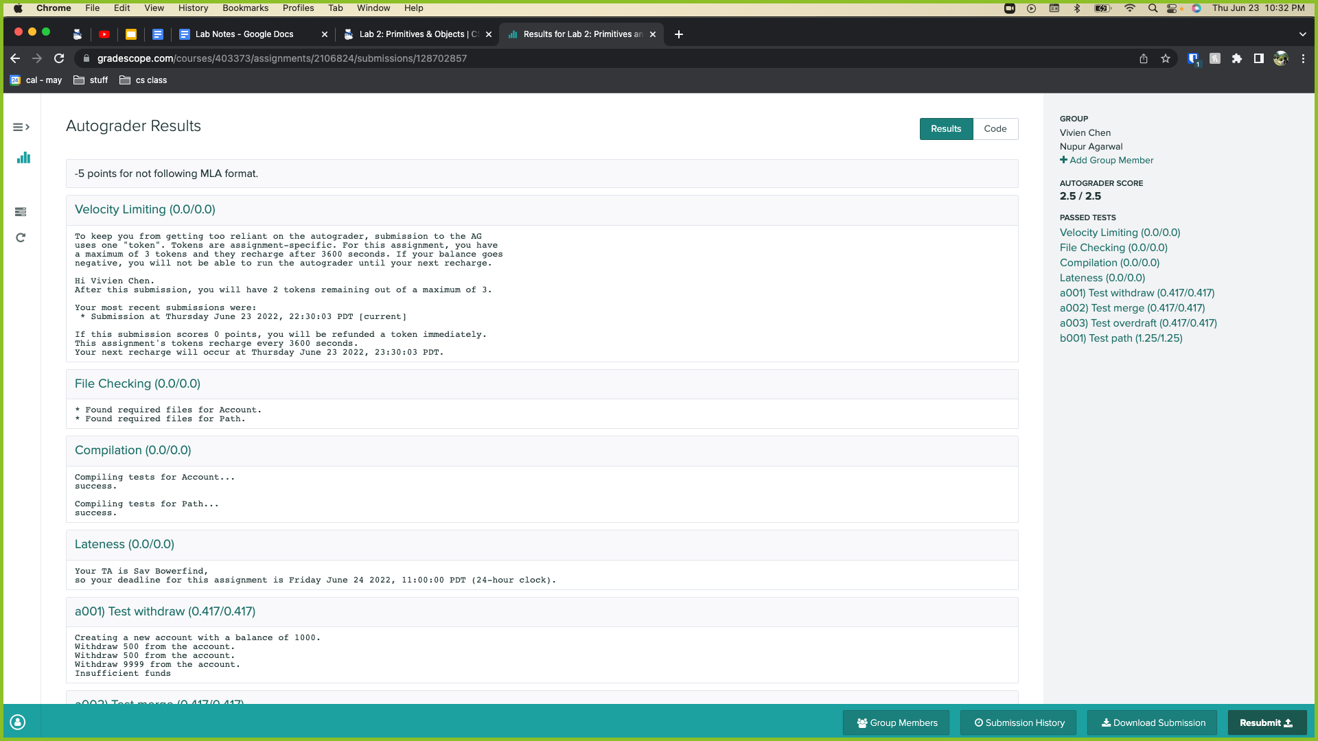This screenshot has width=1318, height=741.
Task: Click the Gradescope bar chart logo icon
Action: pos(23,158)
